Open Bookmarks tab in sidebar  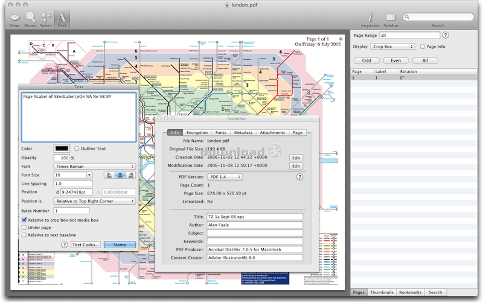click(411, 292)
